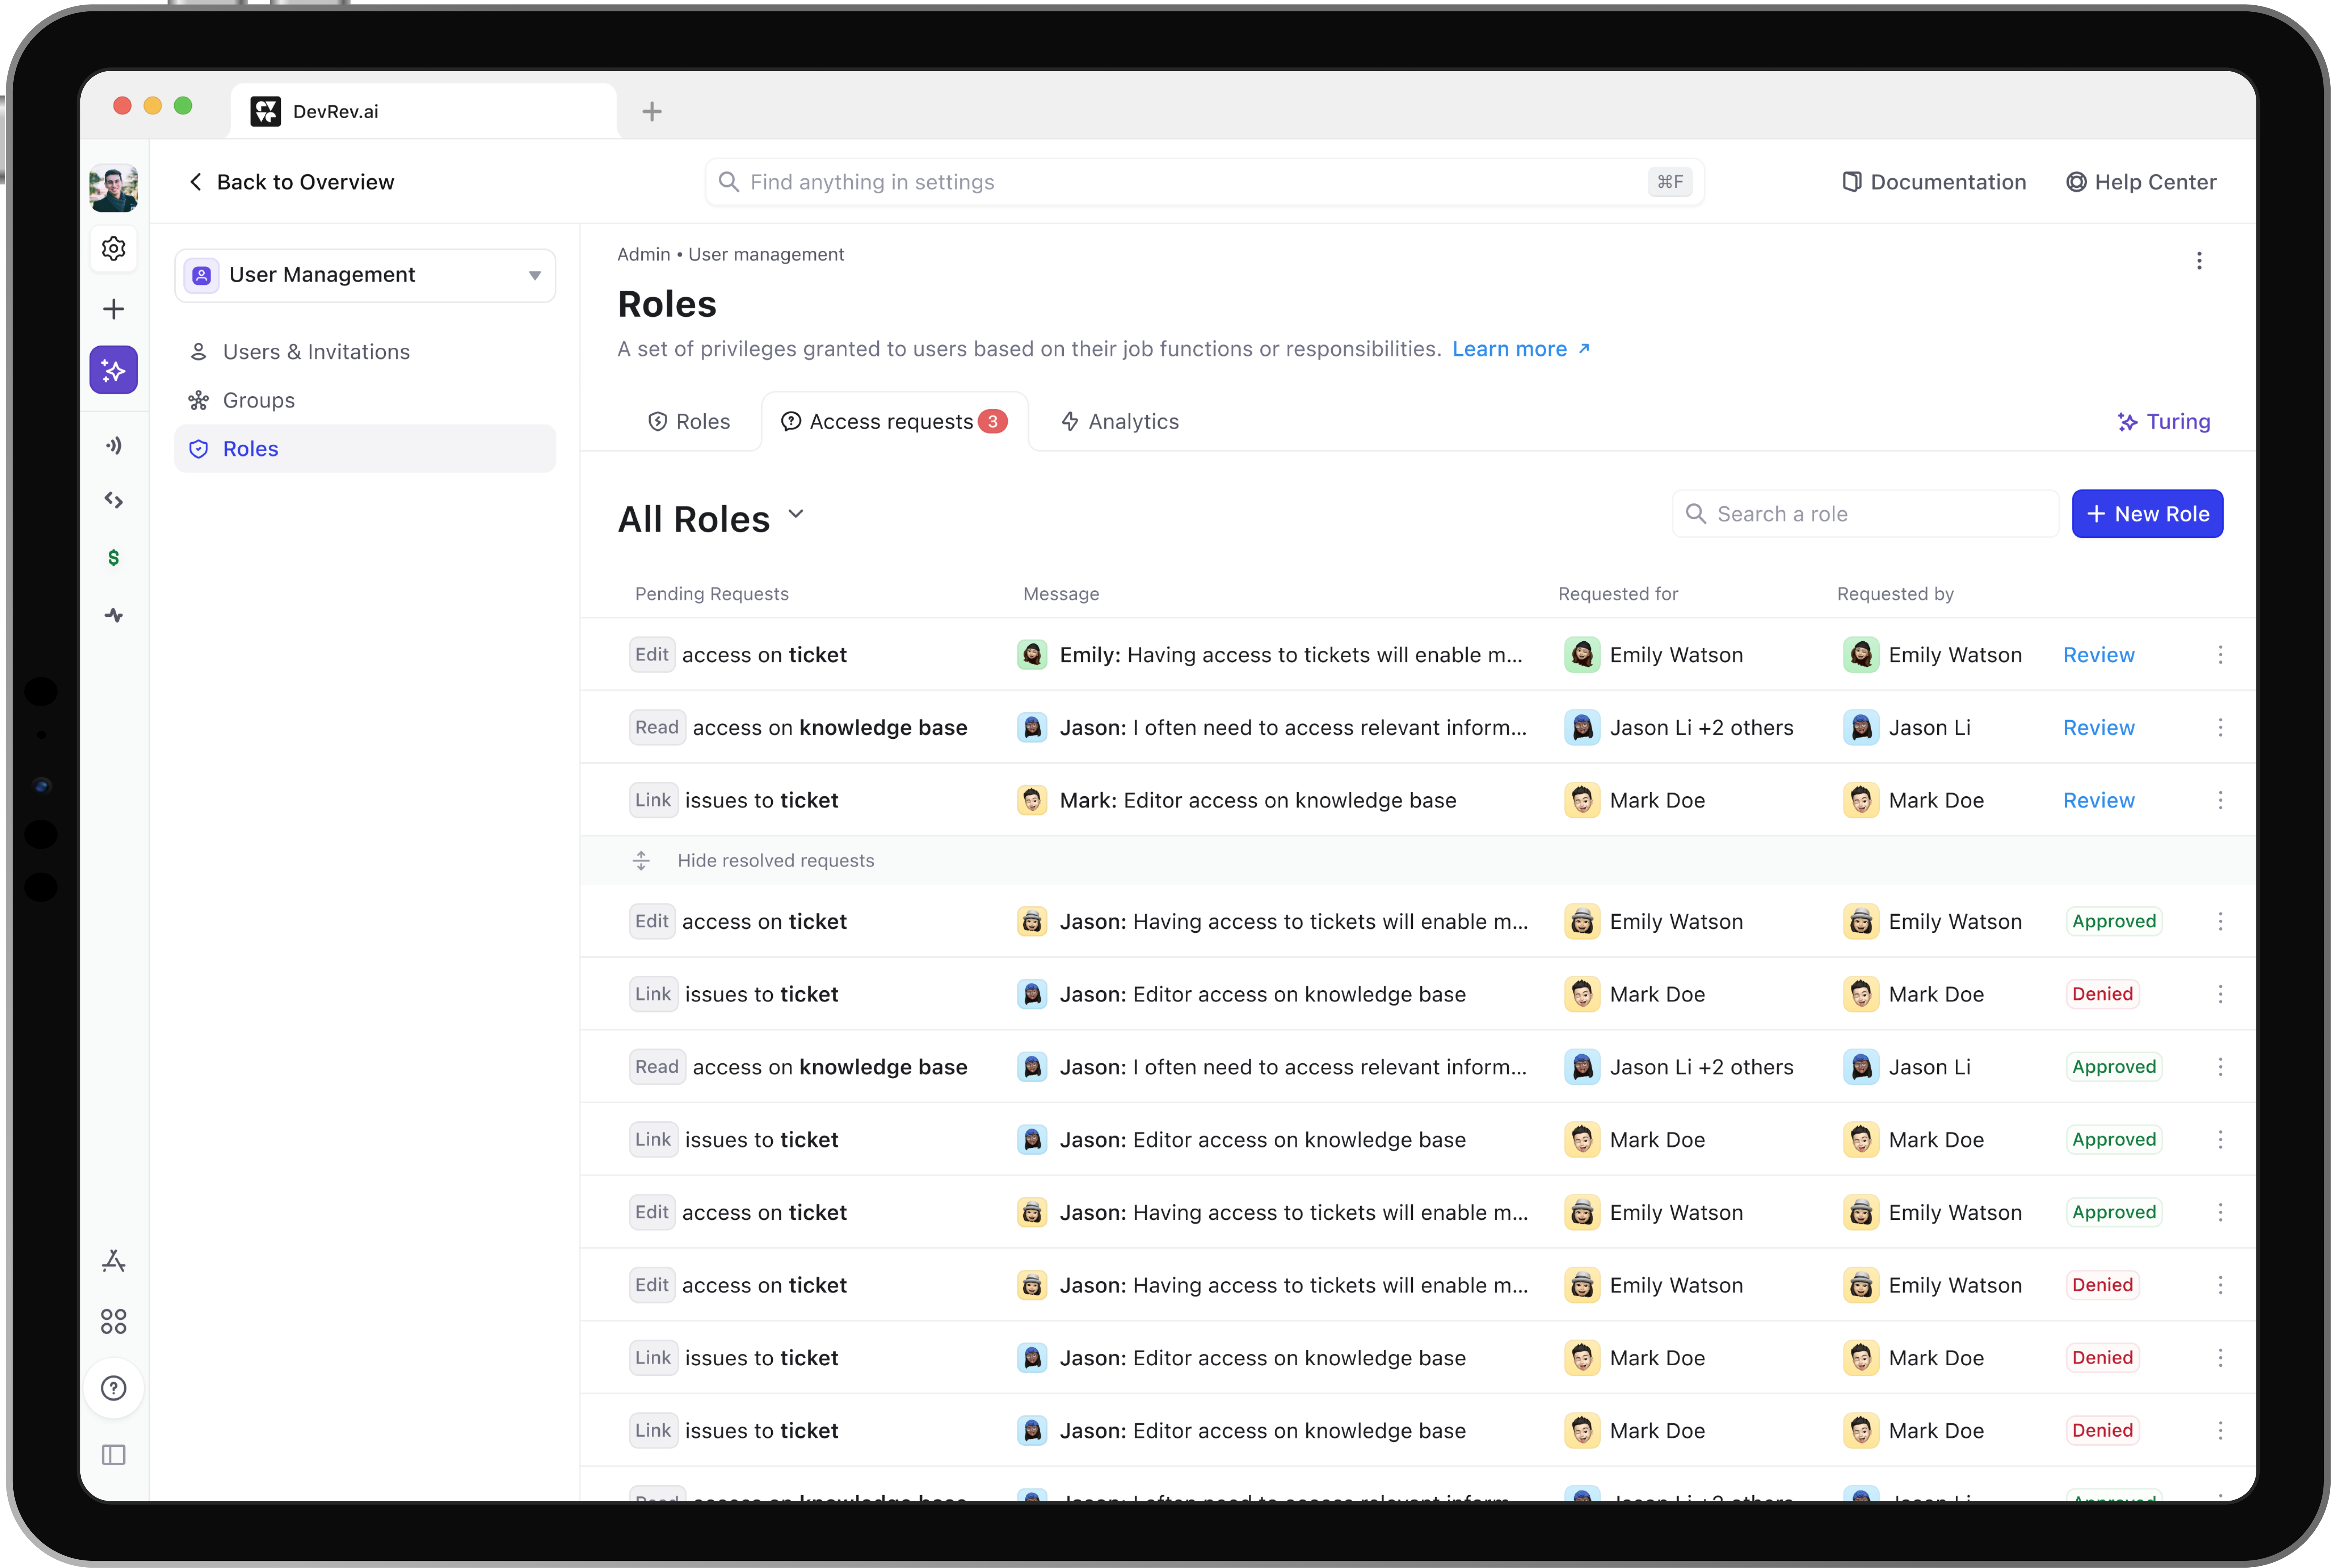Open the sound-wave icon in left rail
This screenshot has width=2331, height=1568.
click(x=114, y=445)
